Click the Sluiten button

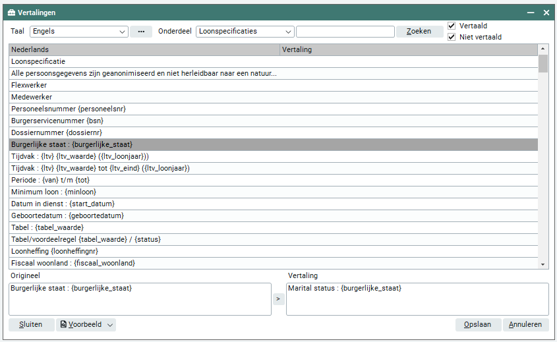[x=31, y=325]
